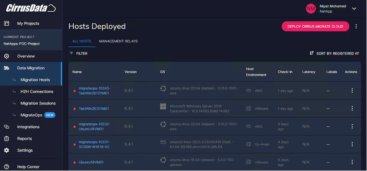Click the Overview gear icon
The image size is (367, 171).
tap(7, 56)
